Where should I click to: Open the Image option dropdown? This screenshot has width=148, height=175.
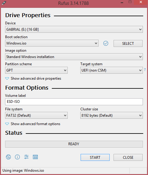[74, 57]
